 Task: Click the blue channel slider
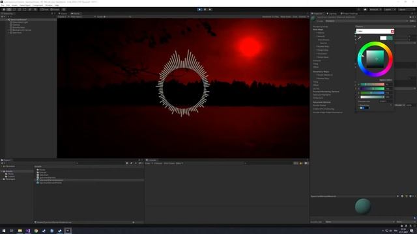(x=372, y=93)
